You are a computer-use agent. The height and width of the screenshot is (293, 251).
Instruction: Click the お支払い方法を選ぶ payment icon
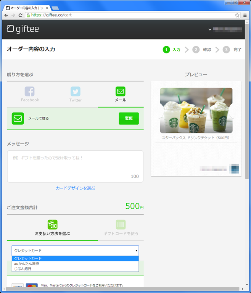(x=53, y=225)
